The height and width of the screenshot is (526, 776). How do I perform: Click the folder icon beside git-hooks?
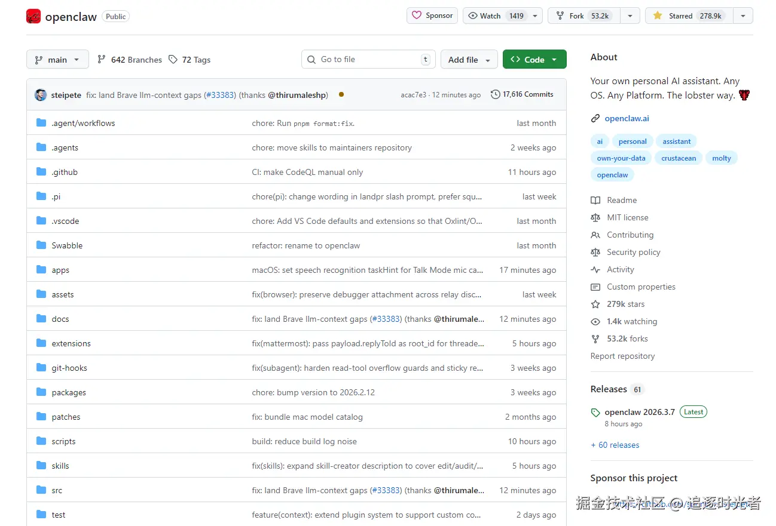pos(41,368)
